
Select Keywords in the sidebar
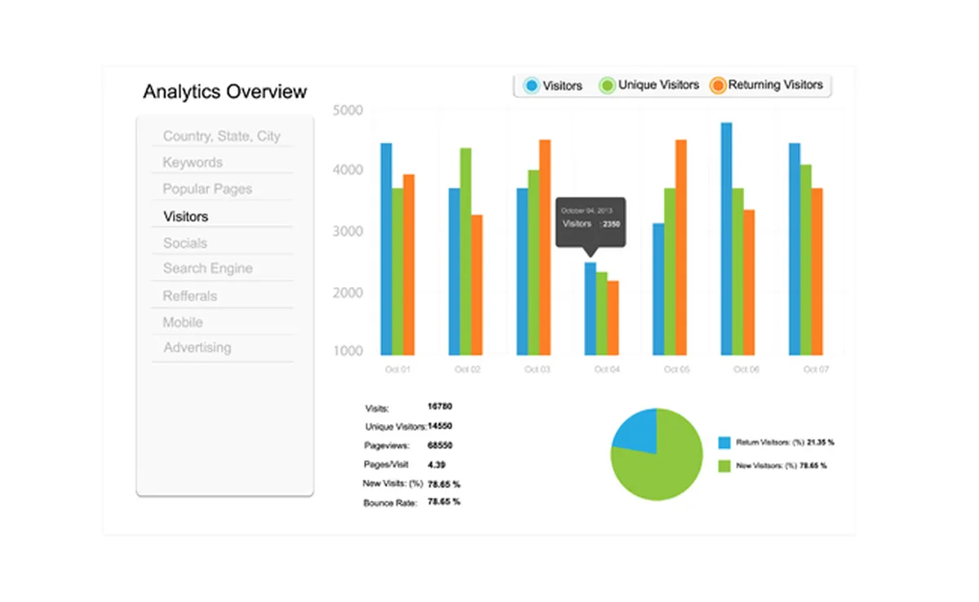pos(193,162)
